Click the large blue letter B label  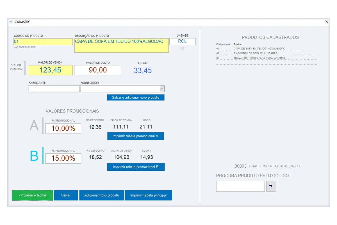[34, 156]
